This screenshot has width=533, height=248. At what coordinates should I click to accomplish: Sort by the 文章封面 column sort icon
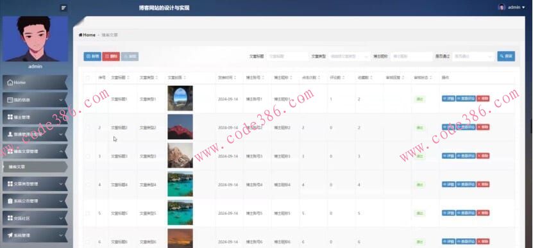click(185, 78)
